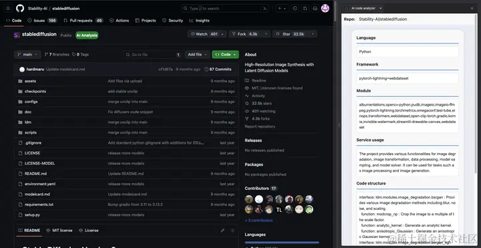The width and height of the screenshot is (481, 248).
Task: Switch to the Pull requests tab
Action: coord(83,21)
